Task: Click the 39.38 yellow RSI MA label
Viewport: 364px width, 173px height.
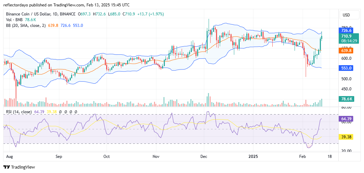Action: point(346,137)
